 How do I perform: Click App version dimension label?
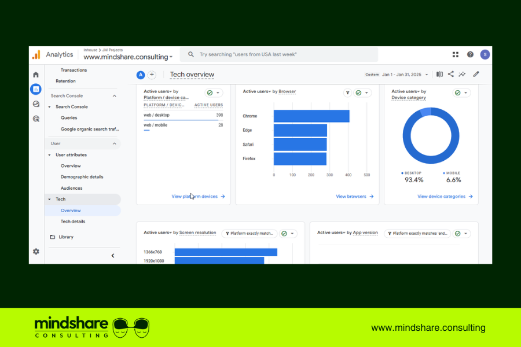click(365, 232)
